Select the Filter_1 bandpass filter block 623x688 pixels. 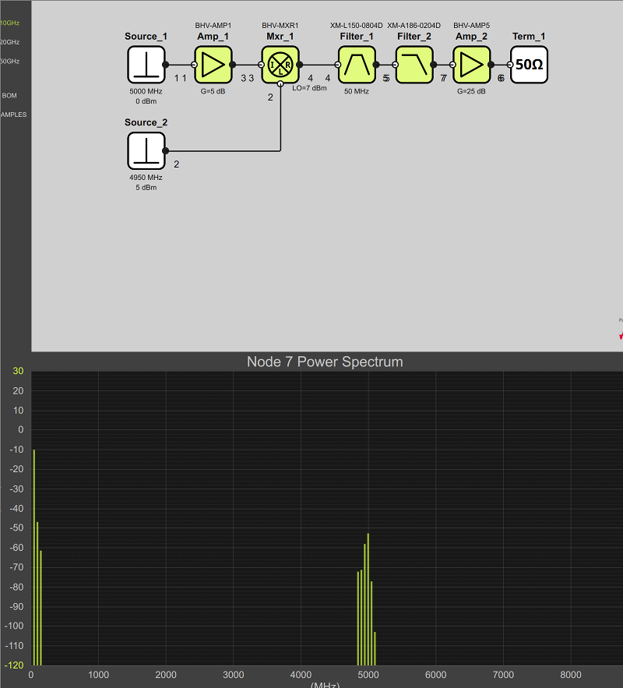click(x=357, y=65)
